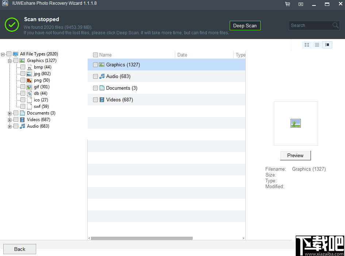Expand the Documents tree node

pos(9,113)
